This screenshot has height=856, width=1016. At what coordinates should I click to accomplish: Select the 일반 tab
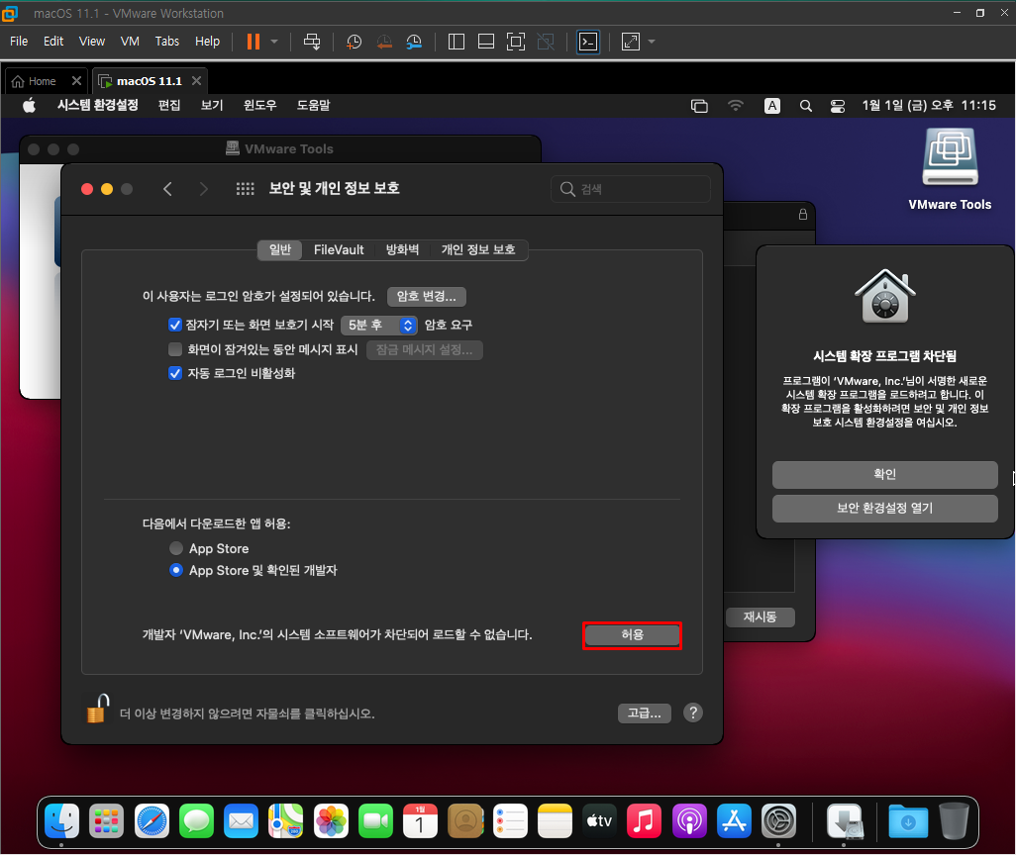click(280, 250)
